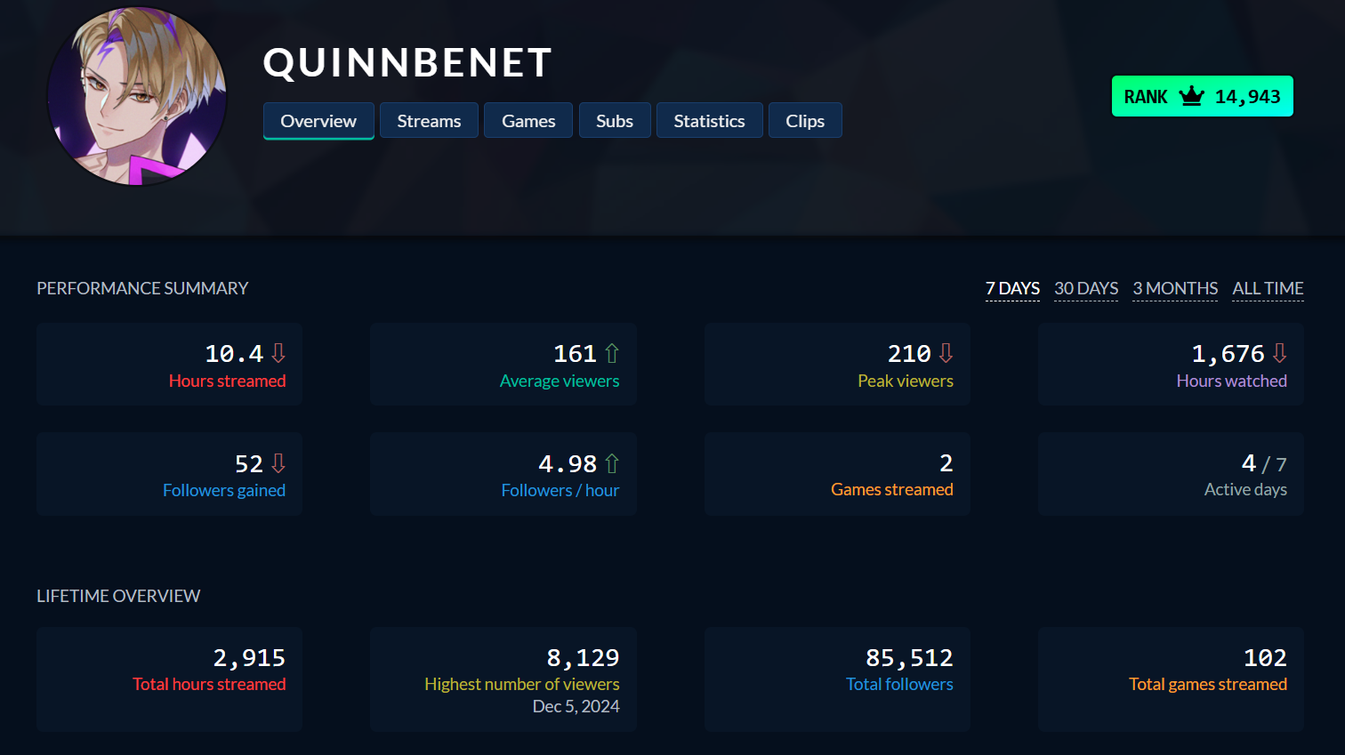The width and height of the screenshot is (1345, 755).
Task: Click the Peak viewers label
Action: (906, 381)
